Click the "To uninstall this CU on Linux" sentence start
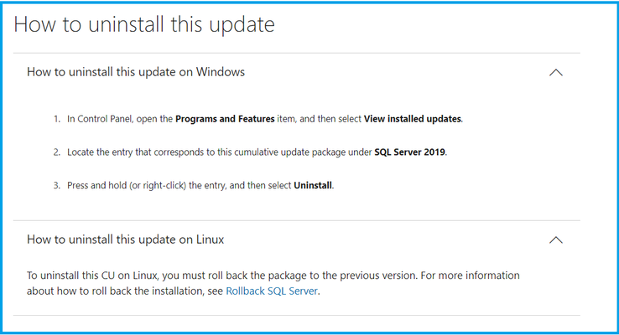Image resolution: width=619 pixels, height=335 pixels. click(92, 276)
